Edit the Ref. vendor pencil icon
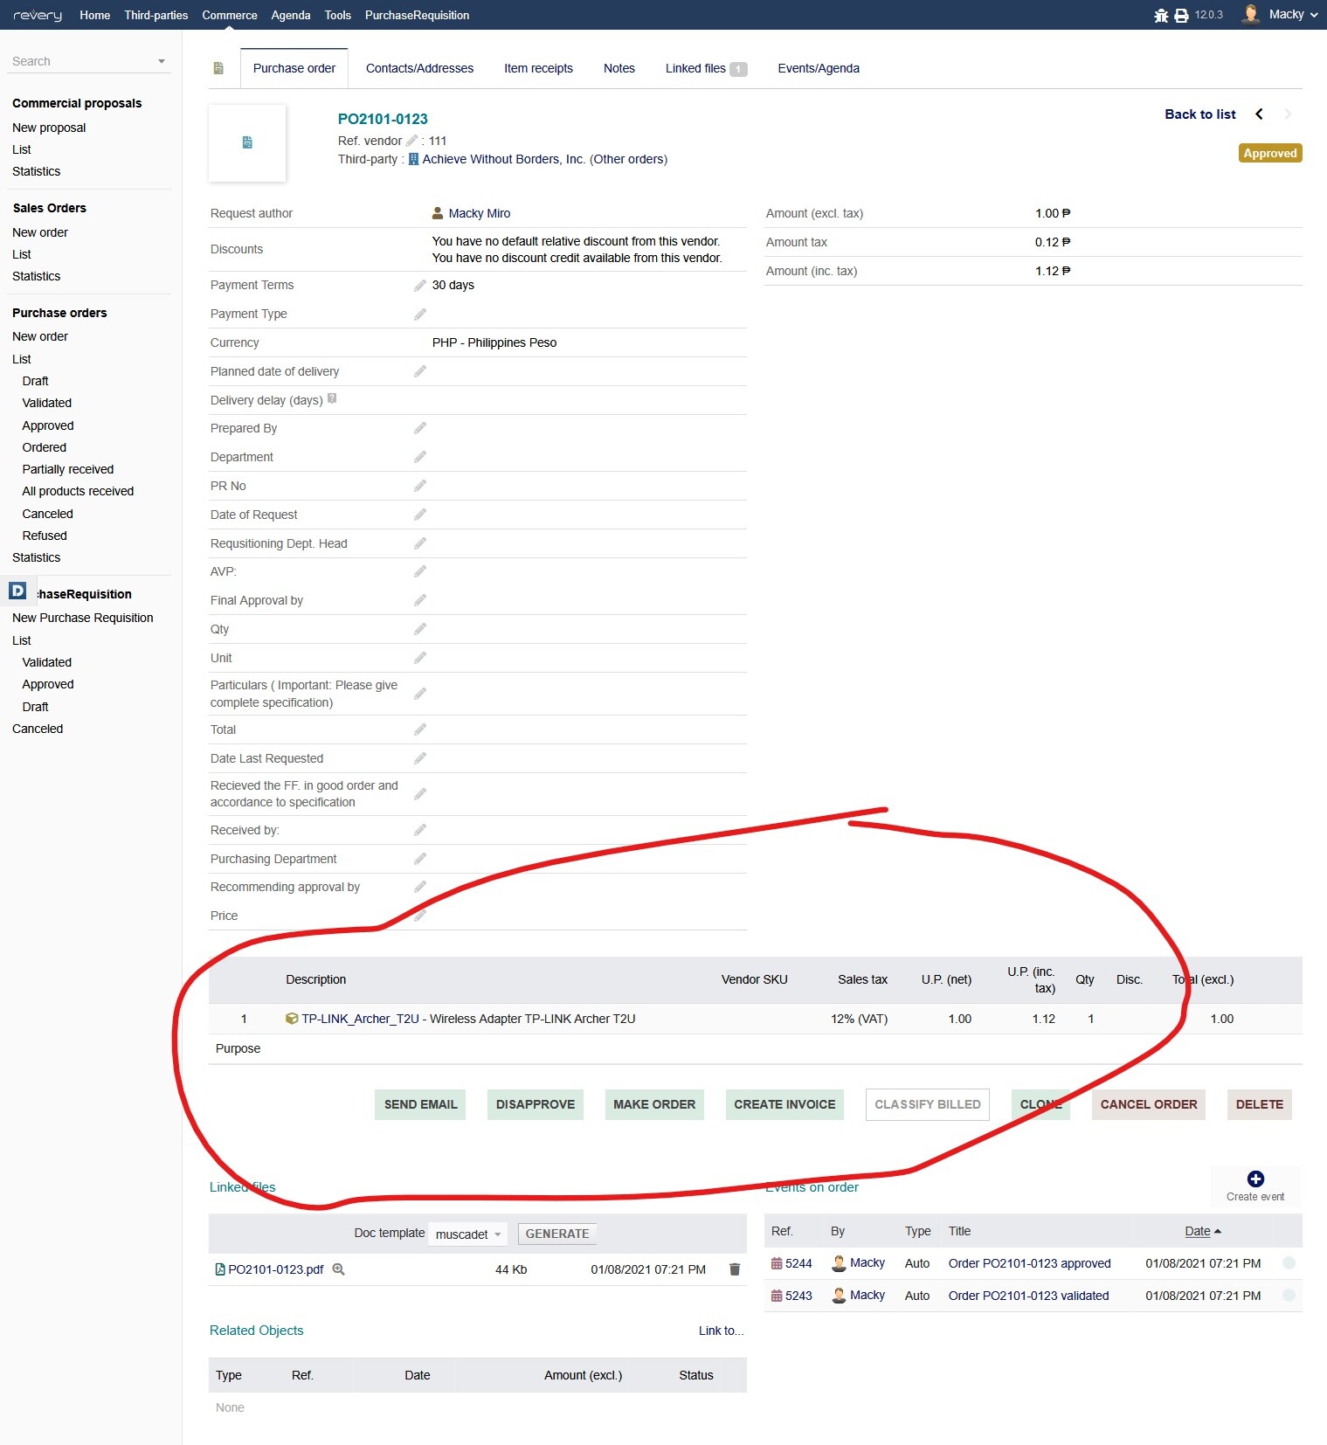Viewport: 1327px width, 1445px height. [x=411, y=141]
